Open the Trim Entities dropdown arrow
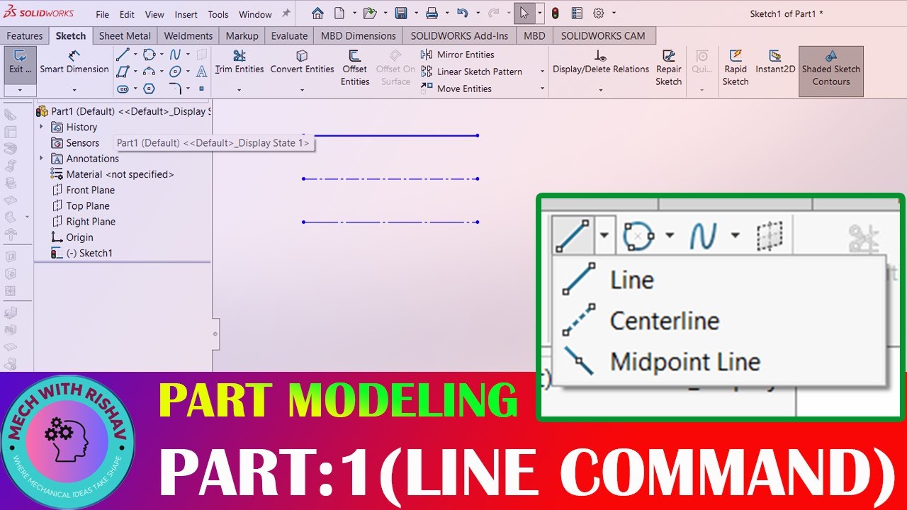 coord(240,90)
